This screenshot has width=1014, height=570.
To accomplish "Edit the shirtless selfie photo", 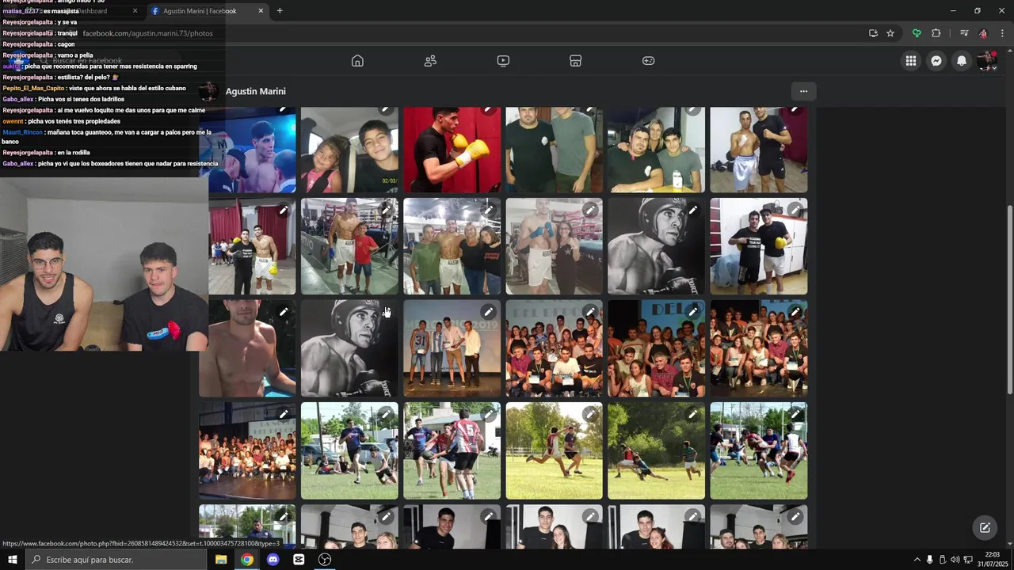I will point(284,312).
